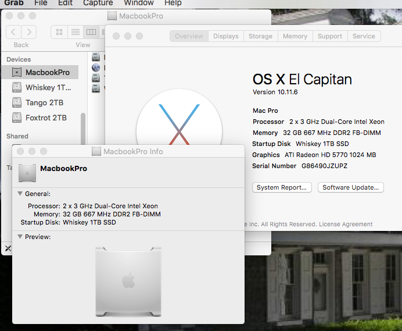Open the Capture menu
402x331 pixels.
coord(98,3)
